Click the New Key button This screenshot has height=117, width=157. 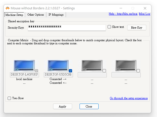click(137, 28)
